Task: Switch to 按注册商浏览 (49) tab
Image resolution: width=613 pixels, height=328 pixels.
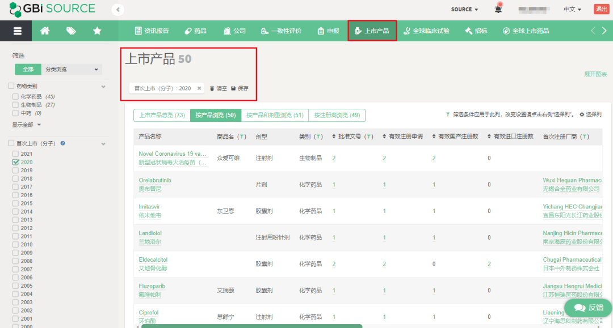Action: click(x=337, y=115)
